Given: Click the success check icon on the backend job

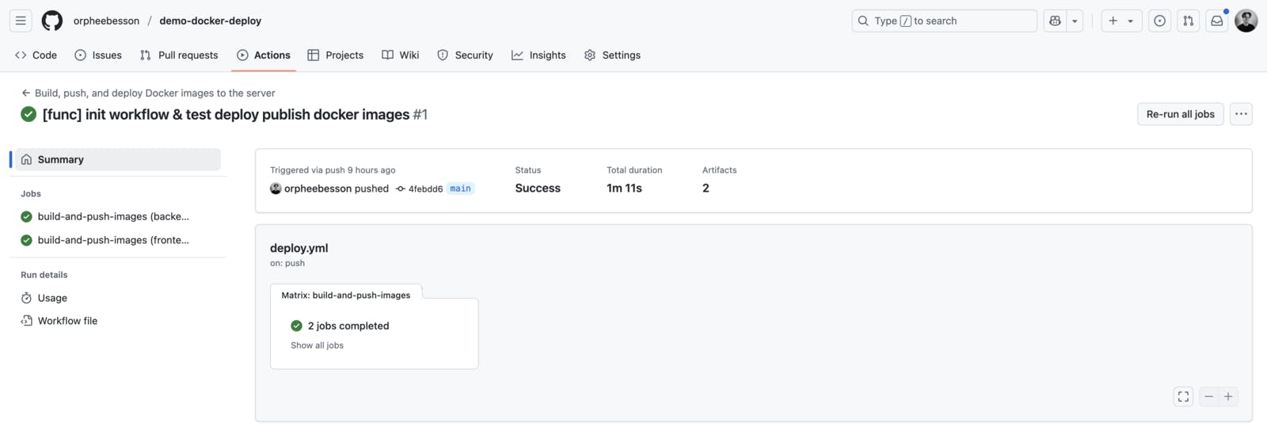Looking at the screenshot, I should [x=26, y=216].
